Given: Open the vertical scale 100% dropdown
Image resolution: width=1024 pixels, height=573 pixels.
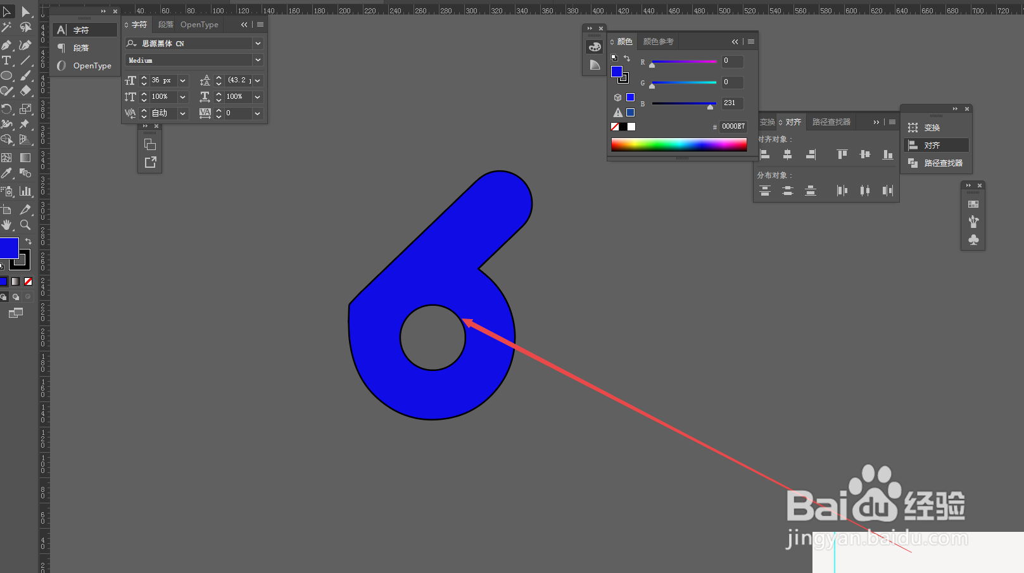Looking at the screenshot, I should pos(183,97).
